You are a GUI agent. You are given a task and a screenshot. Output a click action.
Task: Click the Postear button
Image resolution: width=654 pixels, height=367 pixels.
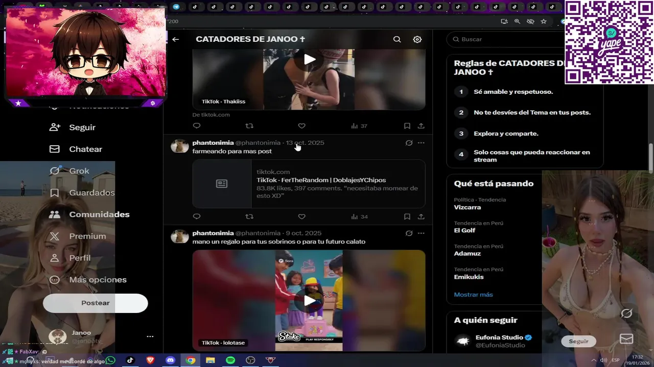[96, 303]
